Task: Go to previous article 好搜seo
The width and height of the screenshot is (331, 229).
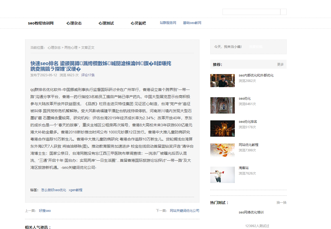Action: click(x=45, y=211)
